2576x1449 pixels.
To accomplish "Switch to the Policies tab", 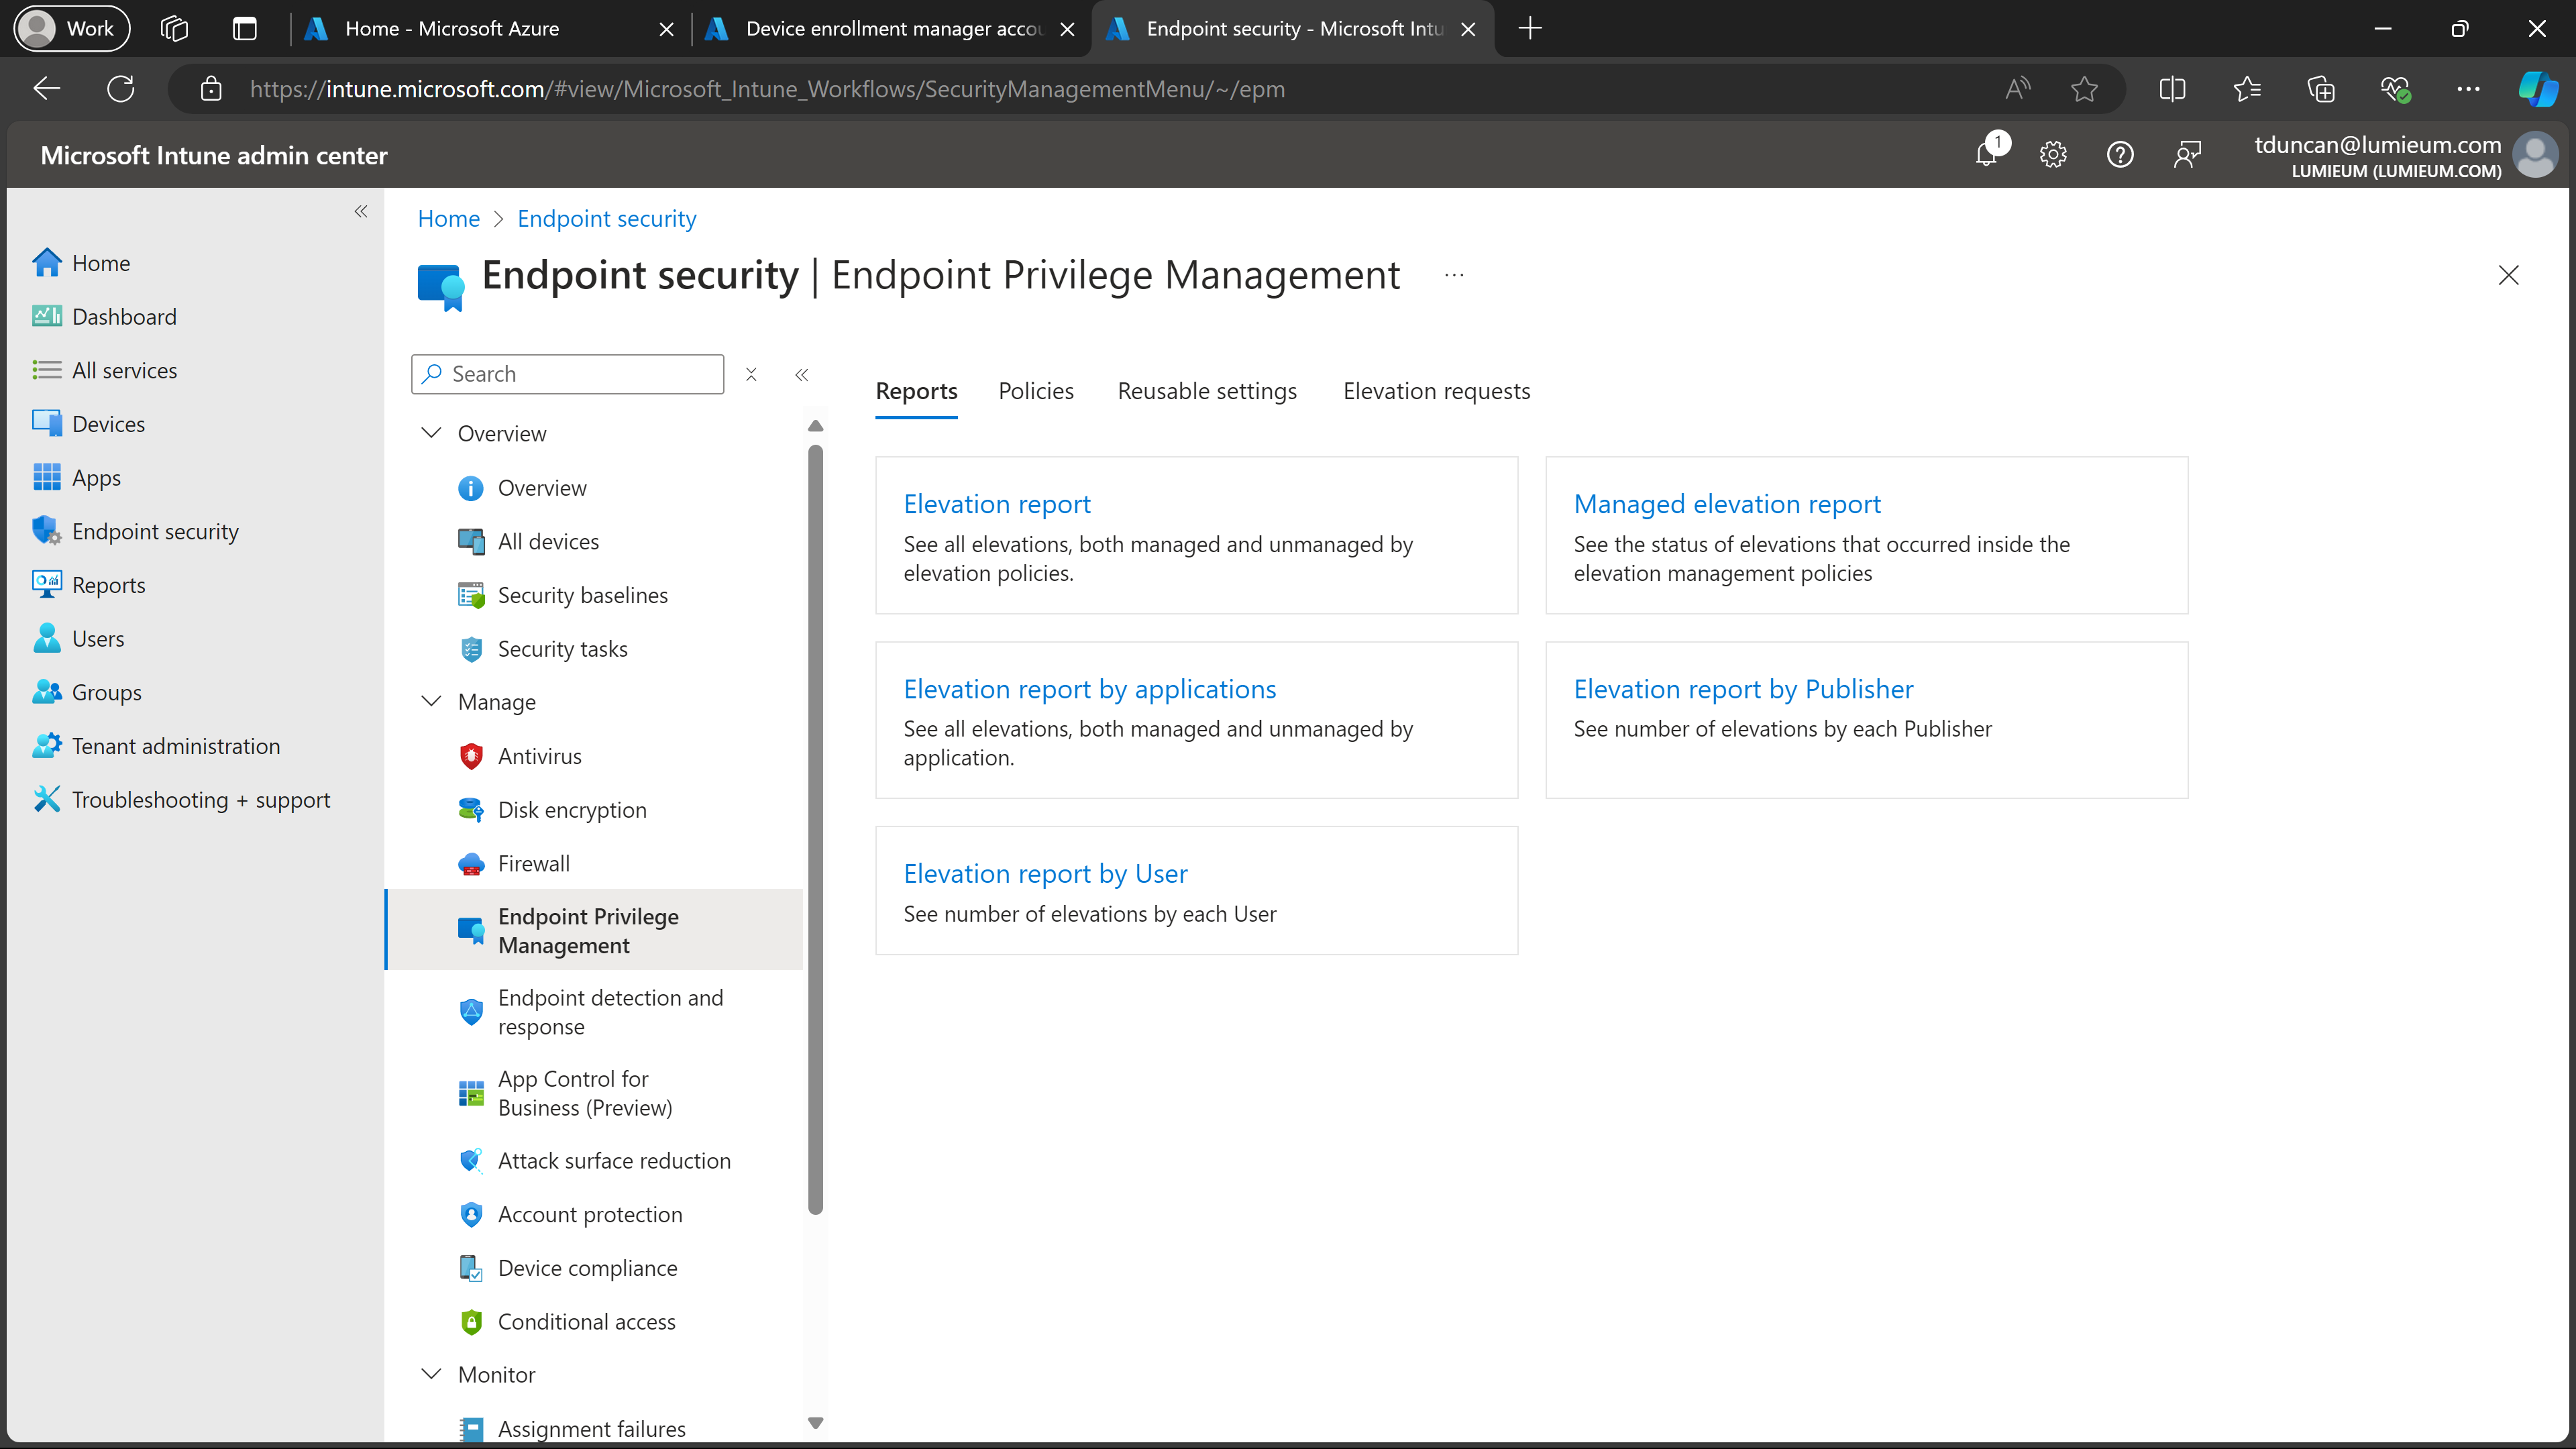I will [1036, 391].
